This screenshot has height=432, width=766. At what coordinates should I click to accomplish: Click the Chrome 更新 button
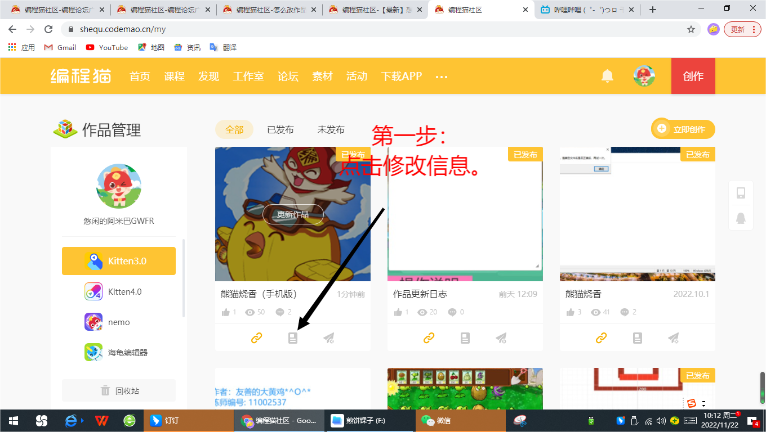(742, 29)
